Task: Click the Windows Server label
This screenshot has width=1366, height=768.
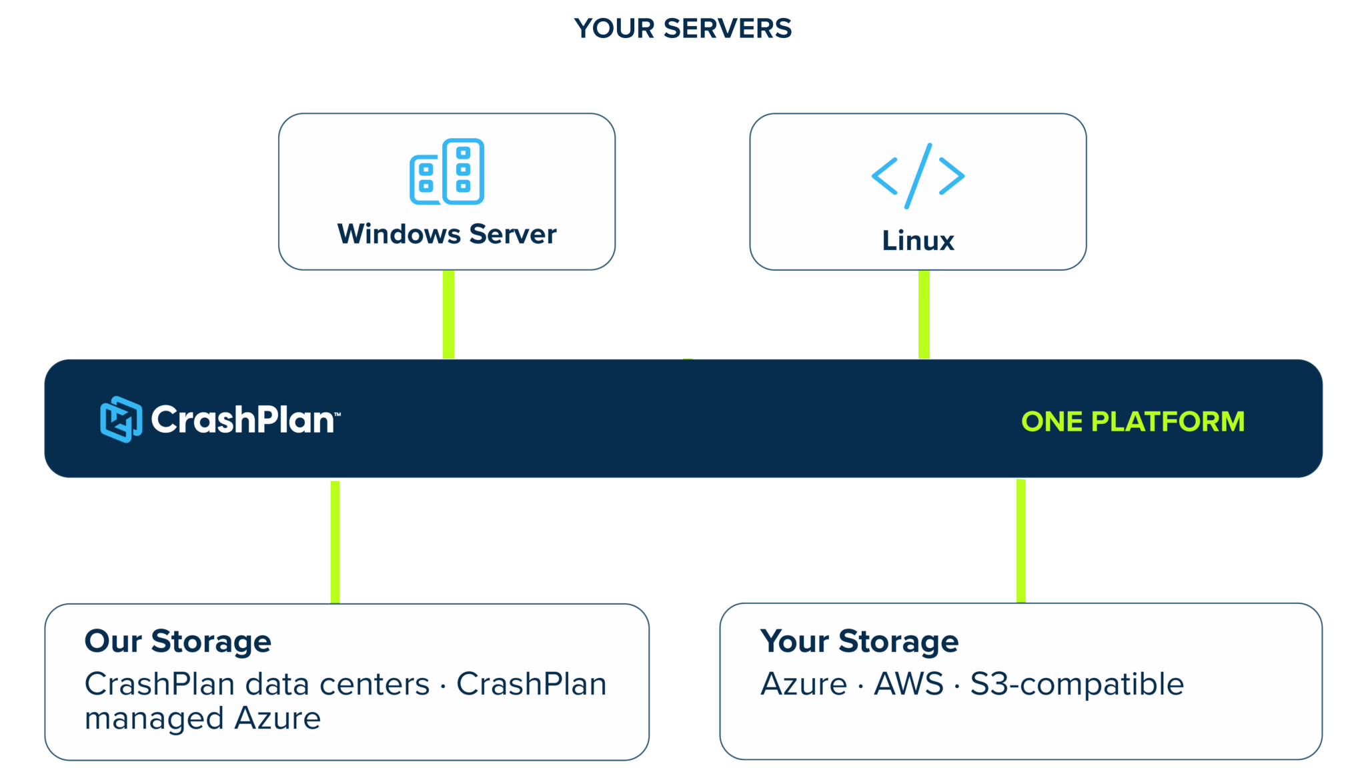Action: [x=447, y=234]
